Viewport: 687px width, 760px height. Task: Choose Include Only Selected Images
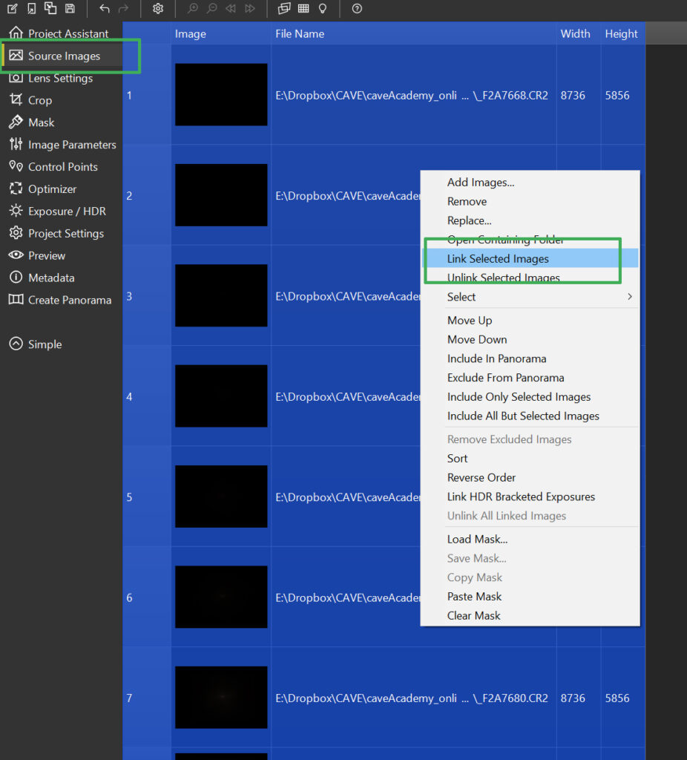click(530, 397)
